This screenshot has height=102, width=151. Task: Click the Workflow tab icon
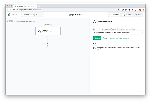coord(111,15)
